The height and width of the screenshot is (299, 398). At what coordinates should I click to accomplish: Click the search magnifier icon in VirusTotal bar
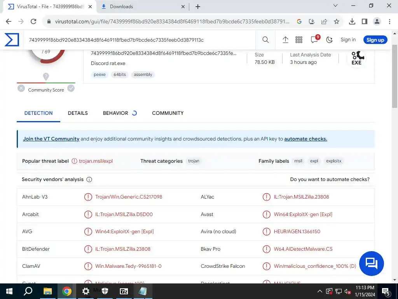click(265, 40)
